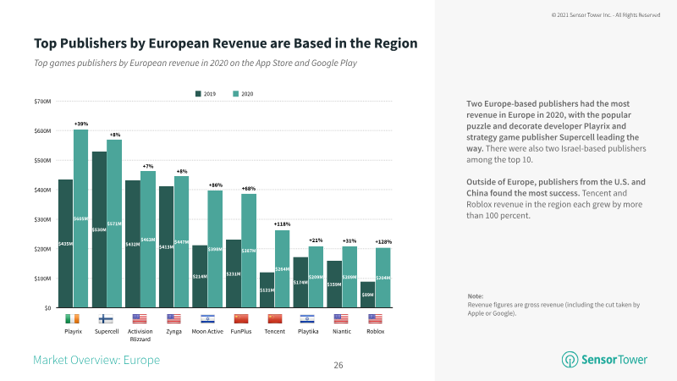Click the $530M value in Supercell's 2019 bar

coord(99,229)
